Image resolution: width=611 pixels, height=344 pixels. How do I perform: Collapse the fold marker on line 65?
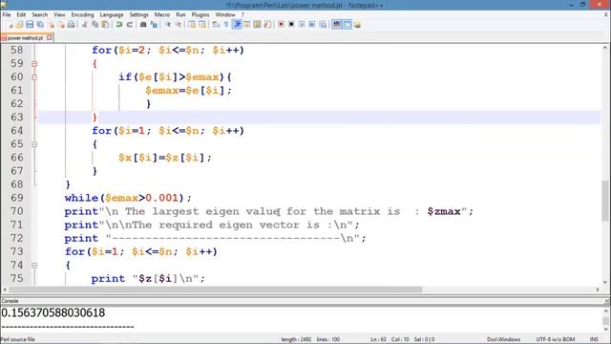pos(34,144)
